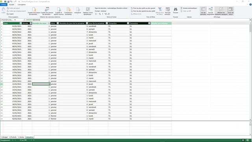The image size is (252, 142).
Task: Click the Copier (copy) icon
Action: pos(8,14)
